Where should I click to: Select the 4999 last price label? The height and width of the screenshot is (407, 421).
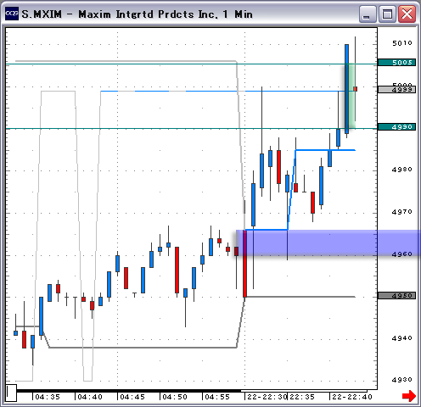(x=396, y=90)
